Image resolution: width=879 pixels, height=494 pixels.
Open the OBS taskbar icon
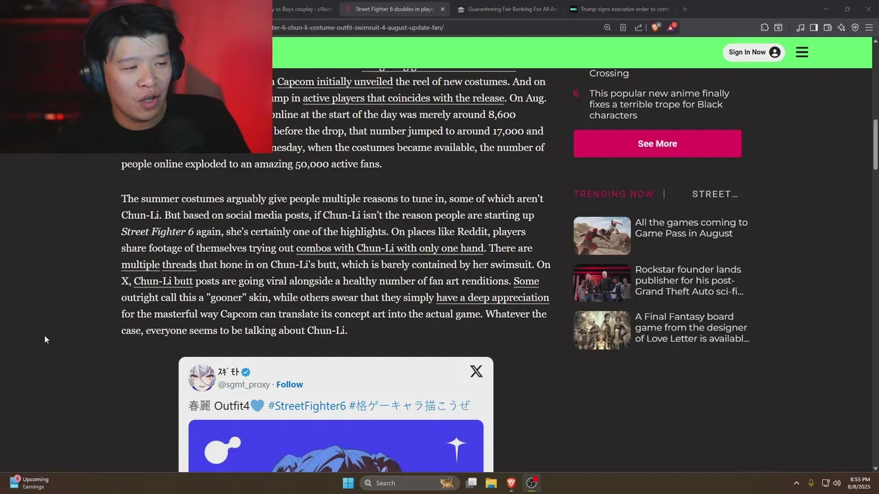click(x=532, y=483)
